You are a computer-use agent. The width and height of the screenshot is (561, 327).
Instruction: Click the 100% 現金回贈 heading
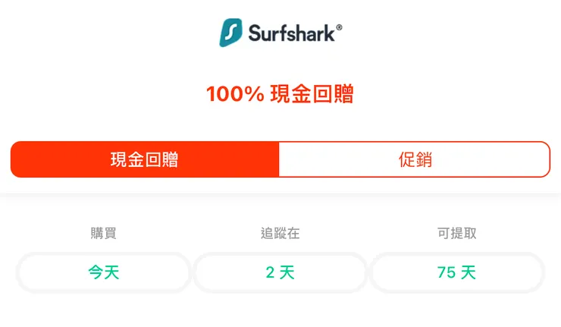(280, 94)
